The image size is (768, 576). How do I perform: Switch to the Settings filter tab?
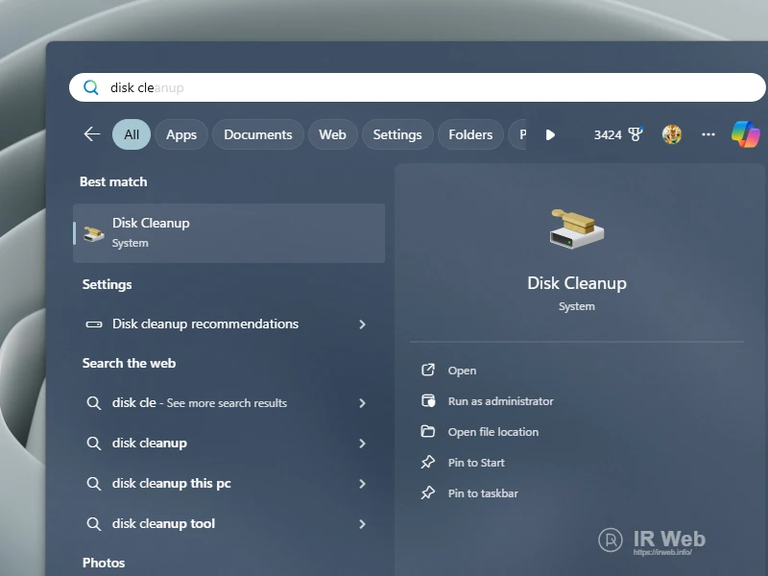tap(397, 134)
